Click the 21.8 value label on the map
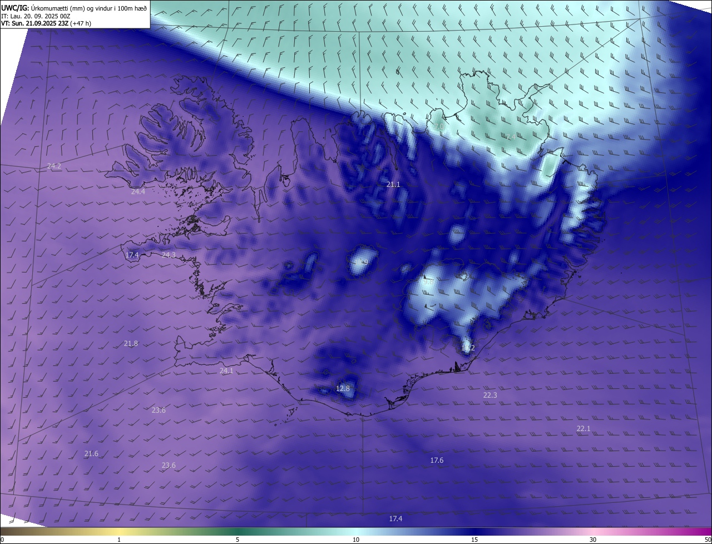Screen dimensions: 712x544 (131, 343)
